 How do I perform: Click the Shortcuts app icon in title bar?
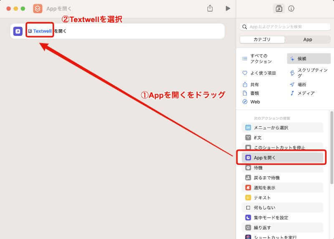38,8
